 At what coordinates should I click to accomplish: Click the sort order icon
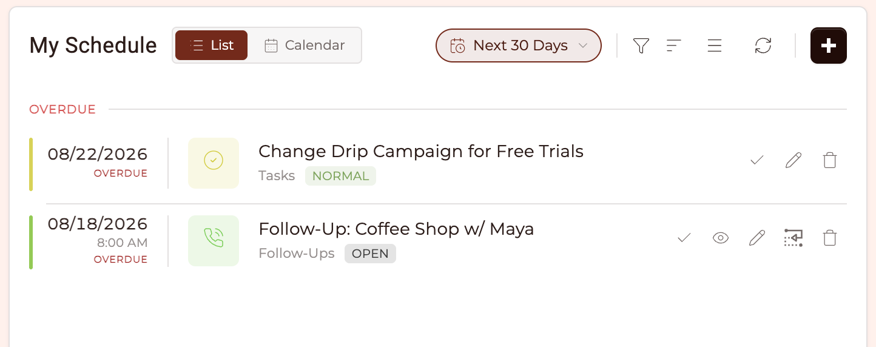tap(673, 45)
